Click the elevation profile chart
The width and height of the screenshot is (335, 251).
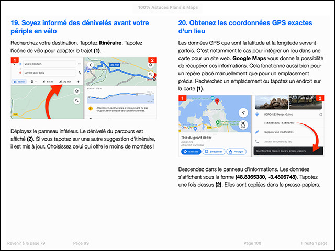pos(119,97)
